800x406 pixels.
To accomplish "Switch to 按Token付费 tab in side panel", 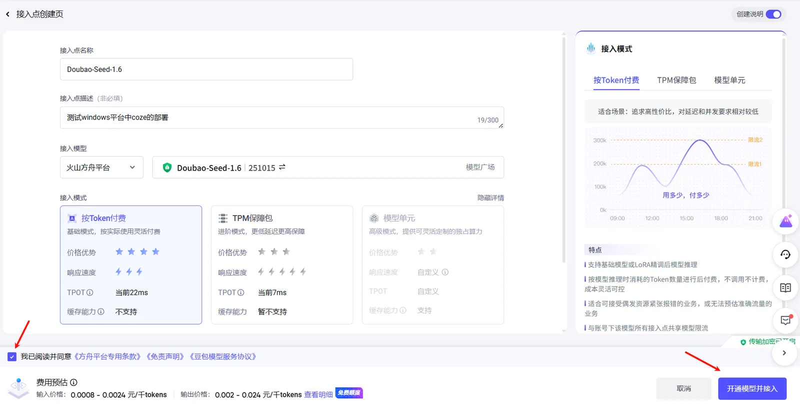I will (616, 80).
